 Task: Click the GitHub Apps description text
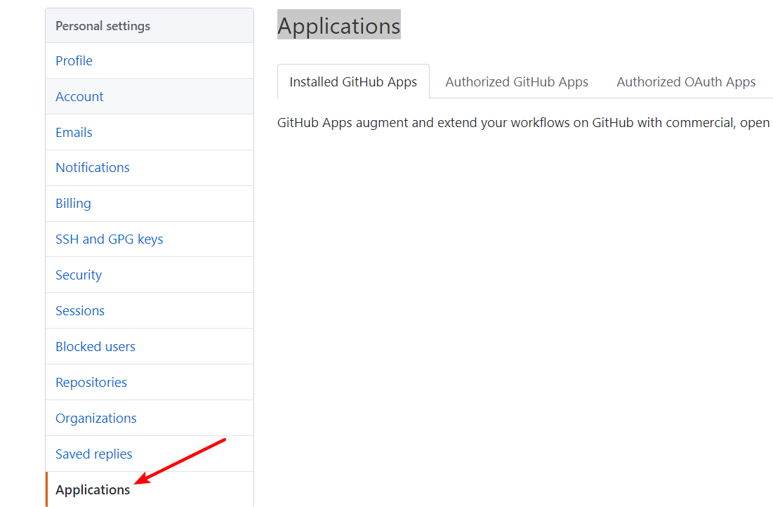[x=524, y=122]
